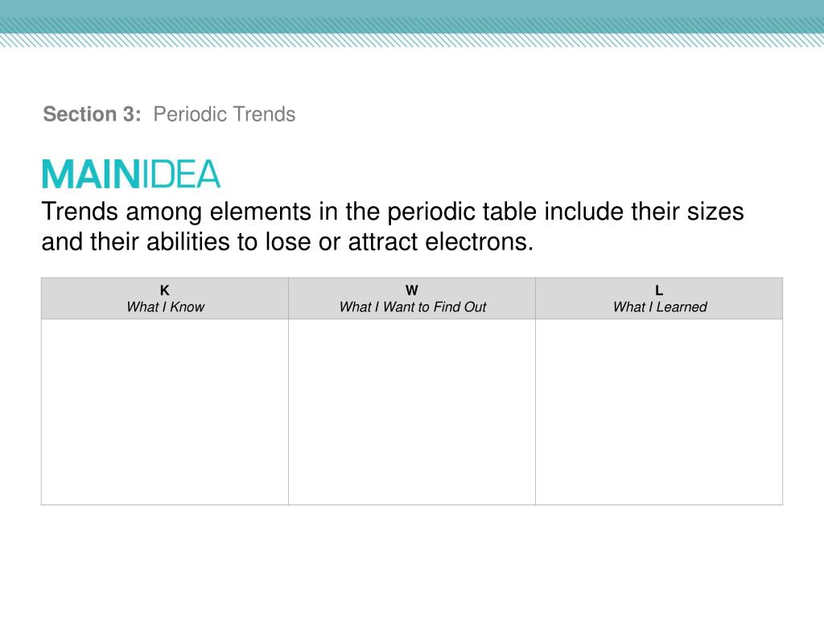Click the word 'sizes' in the main idea
Screen dimensions: 824x618
tap(715, 212)
